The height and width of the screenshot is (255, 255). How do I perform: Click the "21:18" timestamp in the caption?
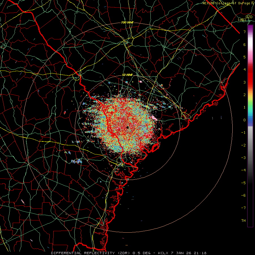coord(200,253)
